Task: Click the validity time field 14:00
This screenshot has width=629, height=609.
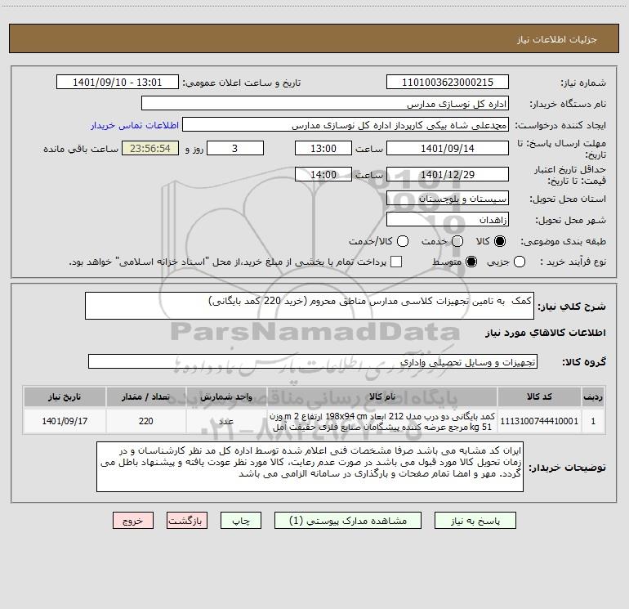Action: 323,174
